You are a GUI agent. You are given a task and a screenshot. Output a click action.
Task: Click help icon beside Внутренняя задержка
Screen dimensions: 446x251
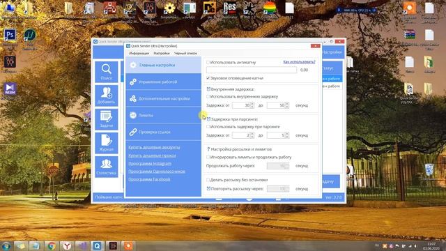(x=208, y=89)
